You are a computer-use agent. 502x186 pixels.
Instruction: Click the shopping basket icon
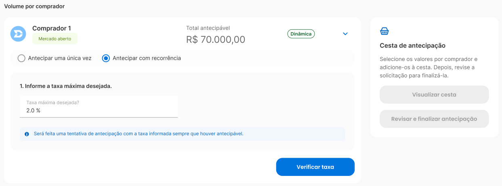pyautogui.click(x=384, y=31)
